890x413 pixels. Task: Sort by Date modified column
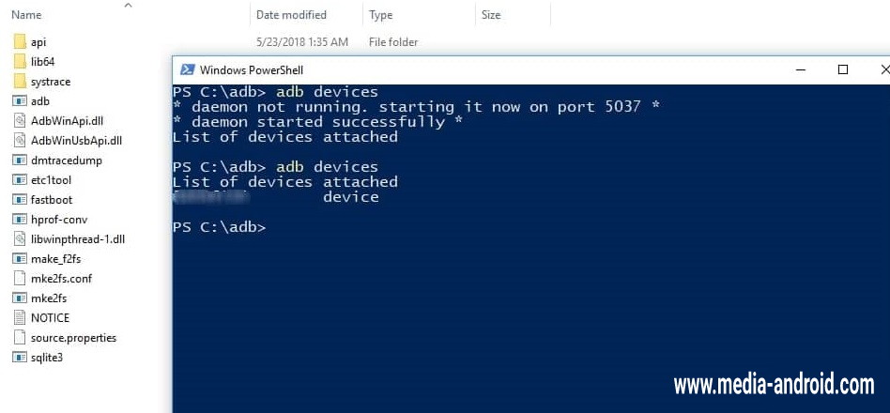291,15
